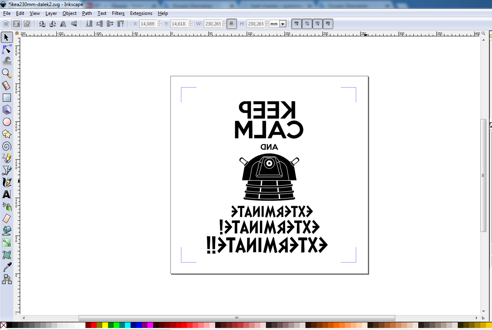Activate the Spiral tool

(x=6, y=146)
